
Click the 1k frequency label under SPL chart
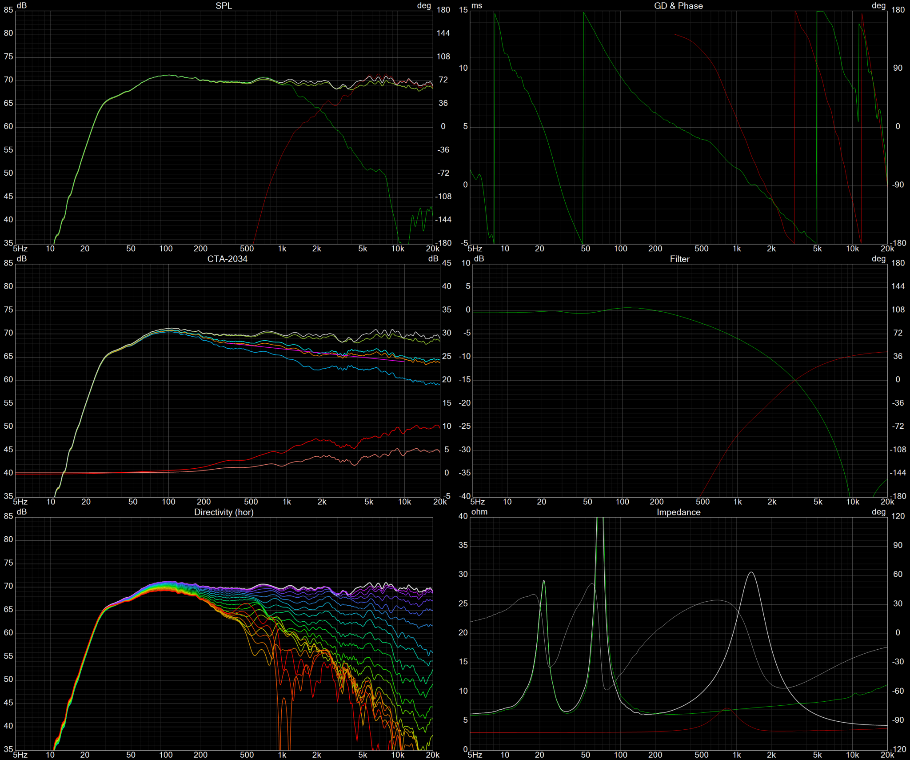click(282, 249)
